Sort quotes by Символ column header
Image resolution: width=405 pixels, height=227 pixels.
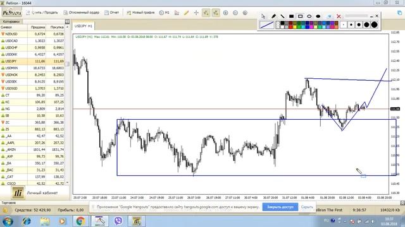click(x=13, y=27)
